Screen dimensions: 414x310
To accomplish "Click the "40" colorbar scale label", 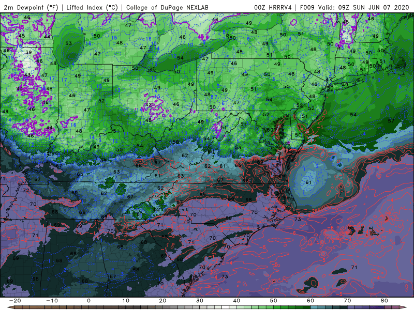I will click(x=236, y=301).
